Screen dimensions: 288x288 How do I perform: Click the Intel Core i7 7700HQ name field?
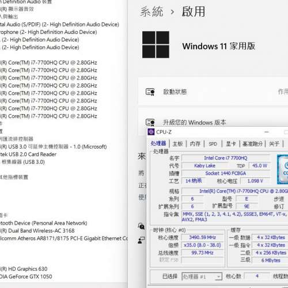click(x=226, y=158)
